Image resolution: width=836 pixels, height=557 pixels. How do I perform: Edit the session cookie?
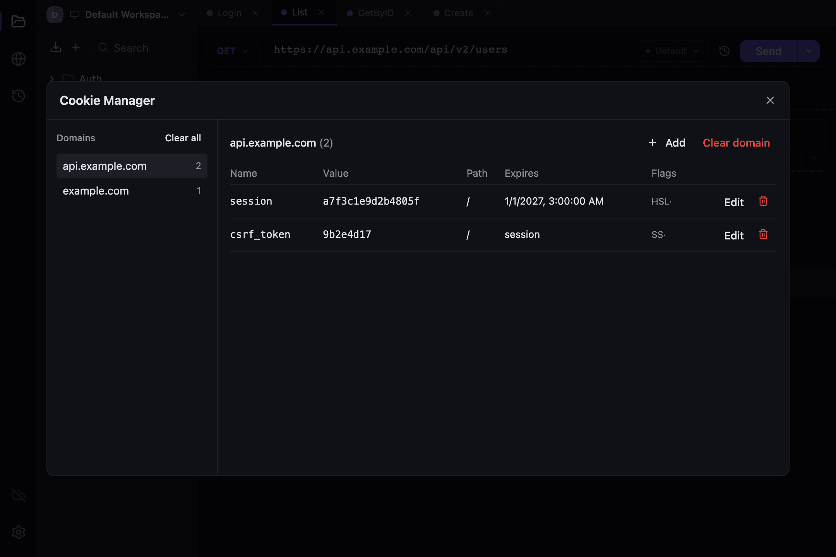point(734,202)
